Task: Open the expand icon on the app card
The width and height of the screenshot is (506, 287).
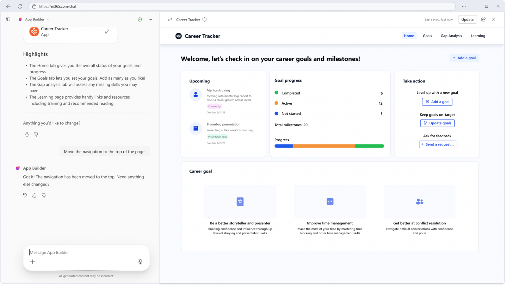Action: coord(107,31)
